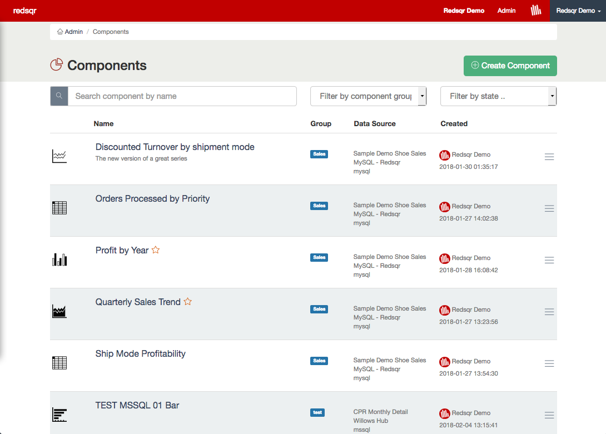Image resolution: width=606 pixels, height=434 pixels.
Task: Click the 2018-01-28 16:08:42 timestamp
Action: click(x=469, y=270)
